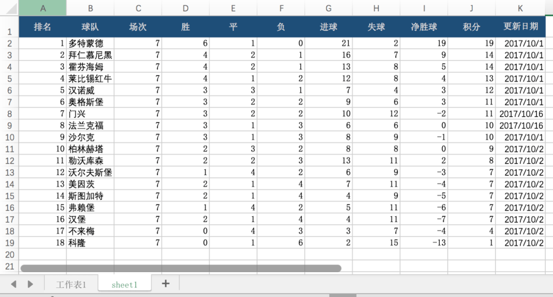Select the cell containing 拜仁慕尼黑
This screenshot has height=297, width=553.
[x=90, y=55]
